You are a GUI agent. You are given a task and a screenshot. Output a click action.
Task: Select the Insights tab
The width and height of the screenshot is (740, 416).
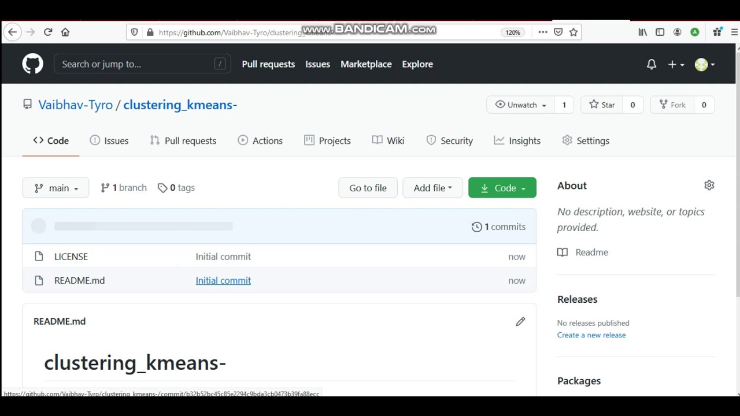517,141
